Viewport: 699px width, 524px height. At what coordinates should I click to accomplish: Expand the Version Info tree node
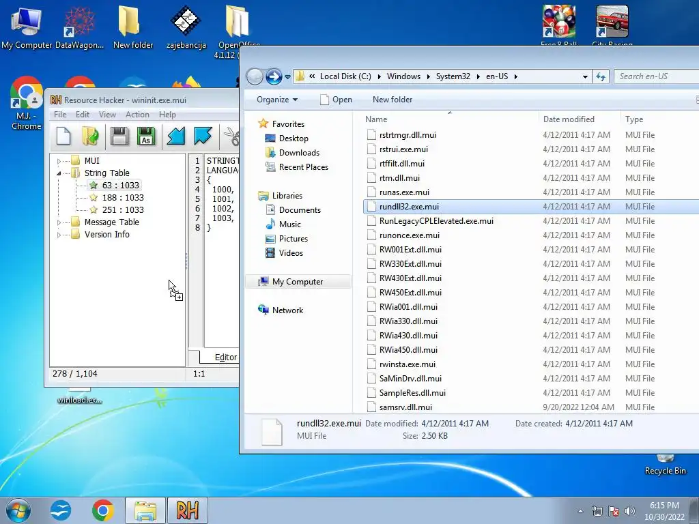(59, 235)
